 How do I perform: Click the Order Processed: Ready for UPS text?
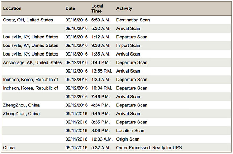[149, 148]
